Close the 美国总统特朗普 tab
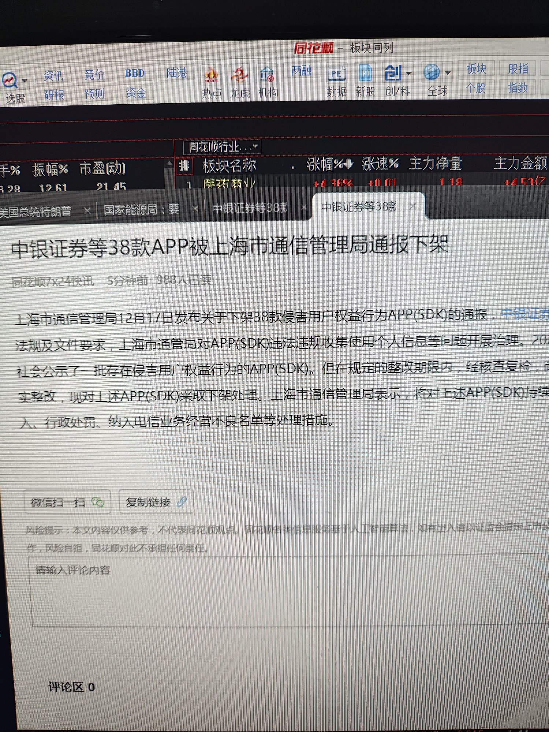The width and height of the screenshot is (549, 732). pyautogui.click(x=87, y=210)
